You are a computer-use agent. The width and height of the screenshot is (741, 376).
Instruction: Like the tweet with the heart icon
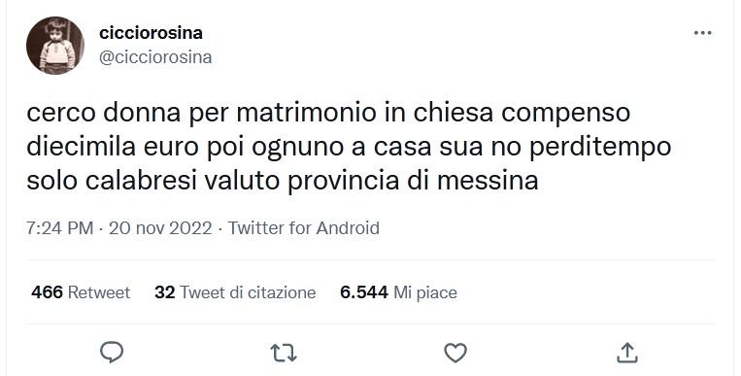(x=455, y=353)
